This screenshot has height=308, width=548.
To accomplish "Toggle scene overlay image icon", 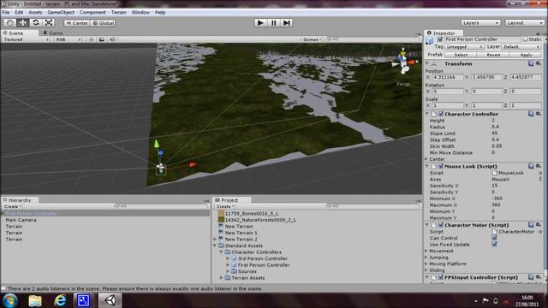I will [x=101, y=39].
